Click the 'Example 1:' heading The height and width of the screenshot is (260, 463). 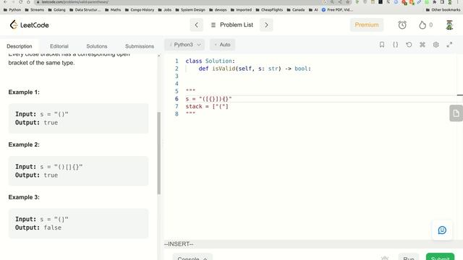pyautogui.click(x=24, y=92)
